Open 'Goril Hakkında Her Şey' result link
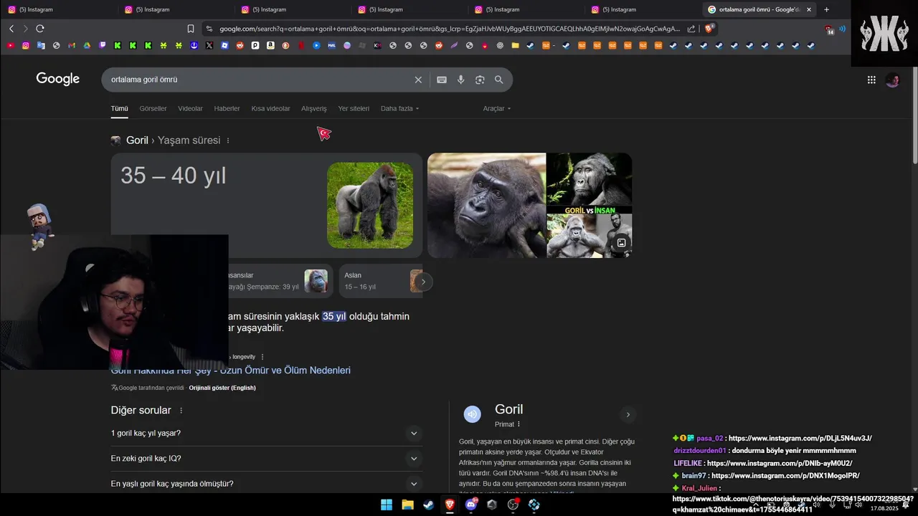This screenshot has width=918, height=516. (231, 371)
